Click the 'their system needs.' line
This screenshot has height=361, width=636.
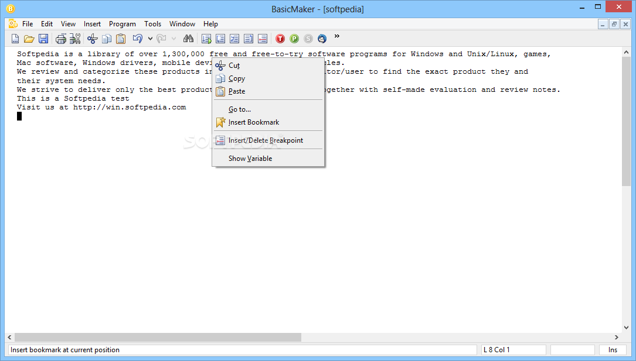(x=61, y=81)
